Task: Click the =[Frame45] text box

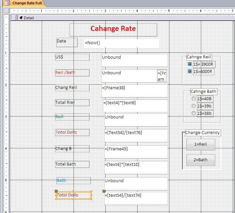Action: point(136,152)
